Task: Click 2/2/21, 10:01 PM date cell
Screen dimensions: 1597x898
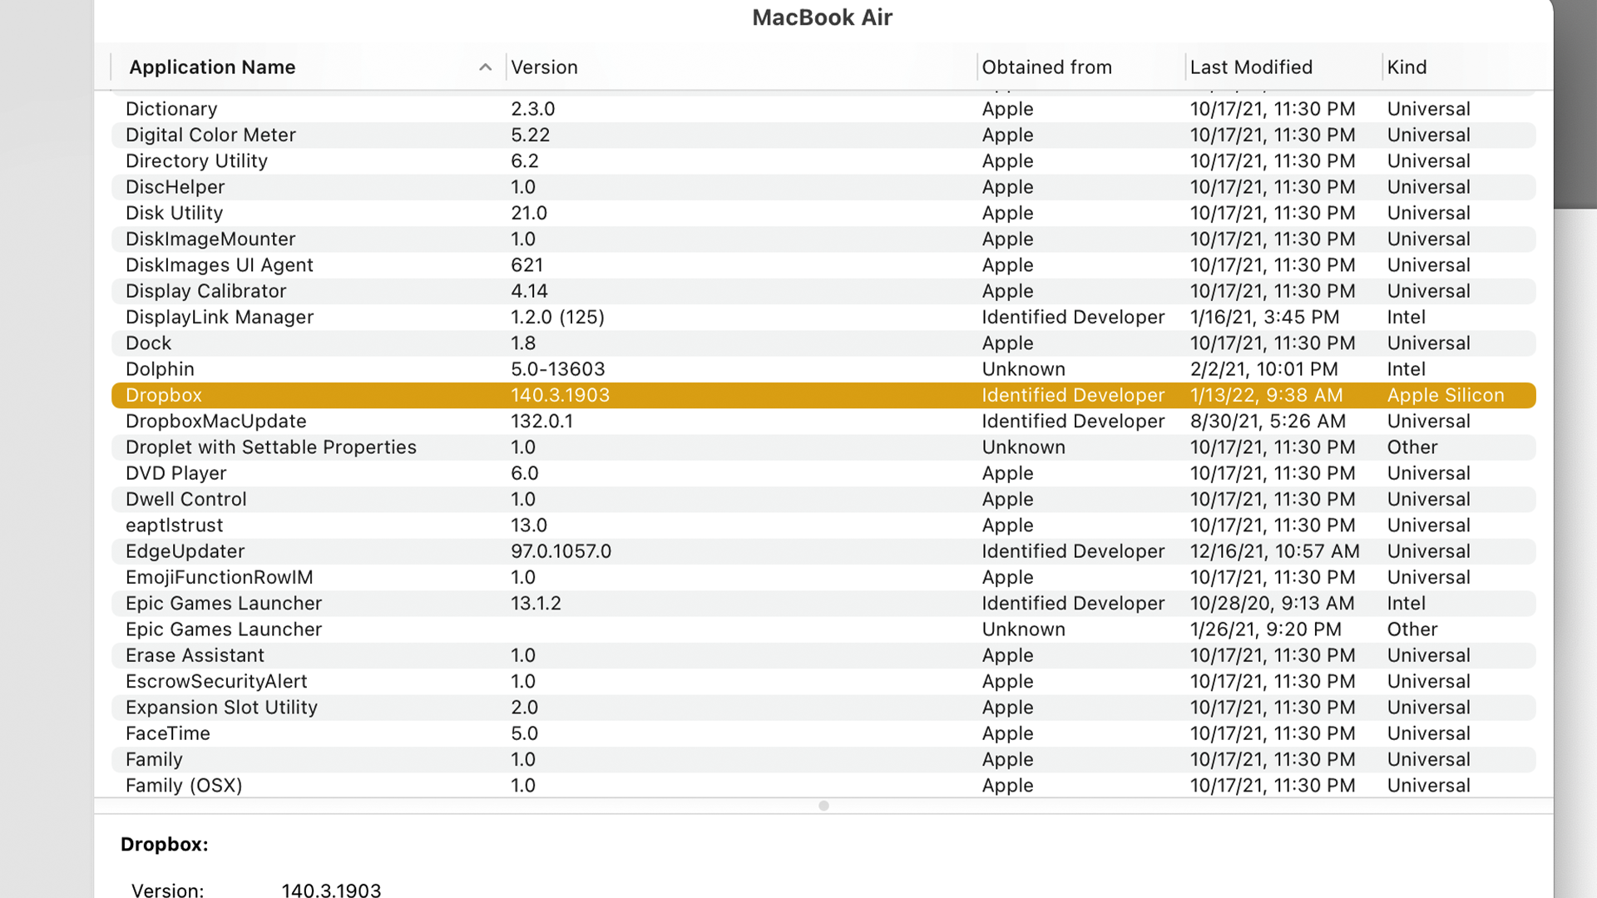Action: [x=1264, y=369]
